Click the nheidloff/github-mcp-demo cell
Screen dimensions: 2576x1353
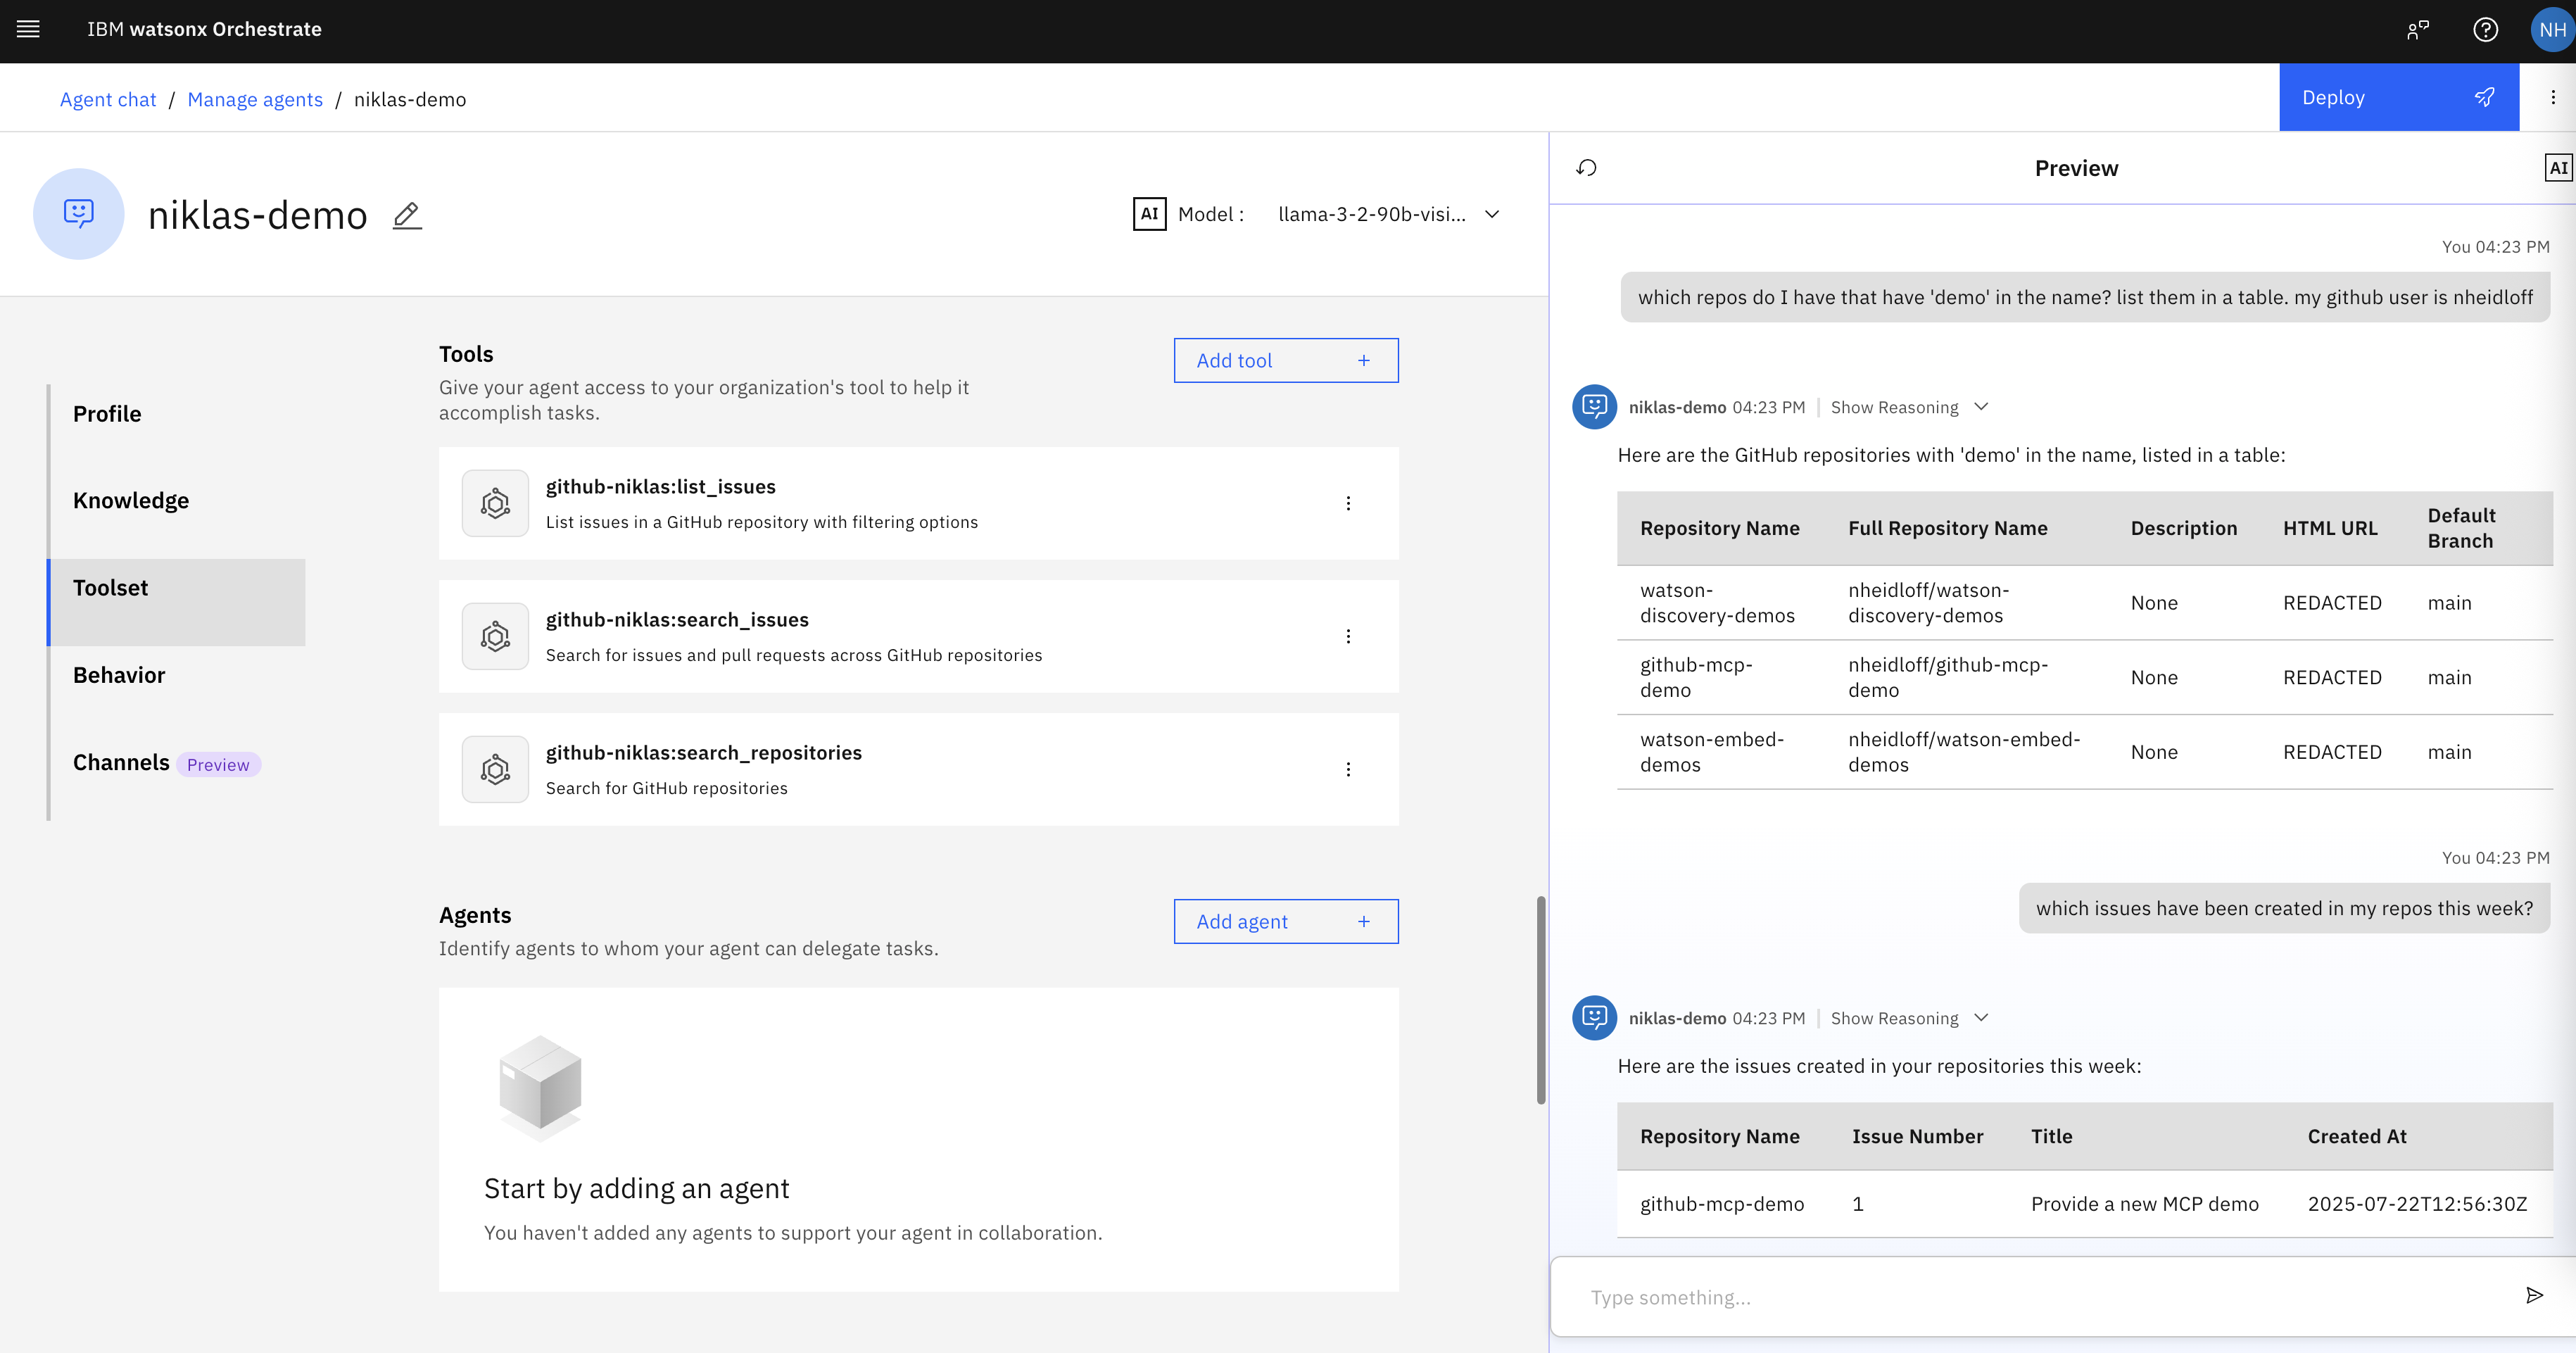1948,677
